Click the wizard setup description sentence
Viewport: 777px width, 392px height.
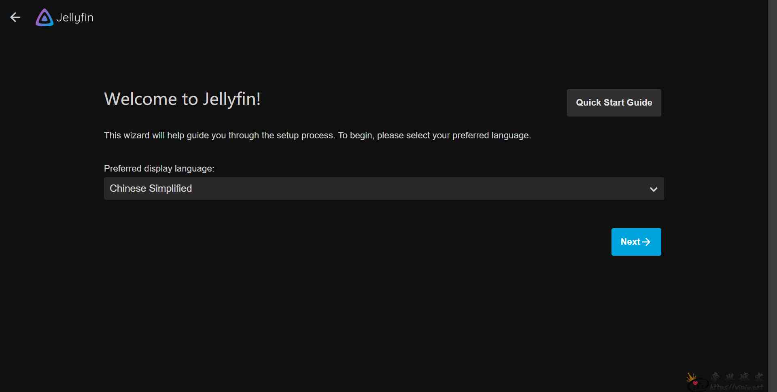(x=317, y=136)
